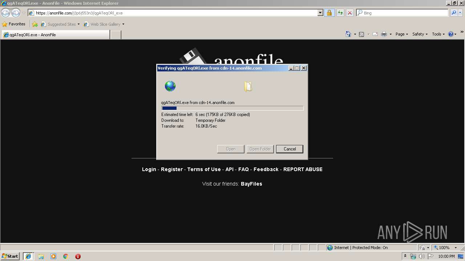
Task: Open the Tools menu
Action: [x=438, y=34]
